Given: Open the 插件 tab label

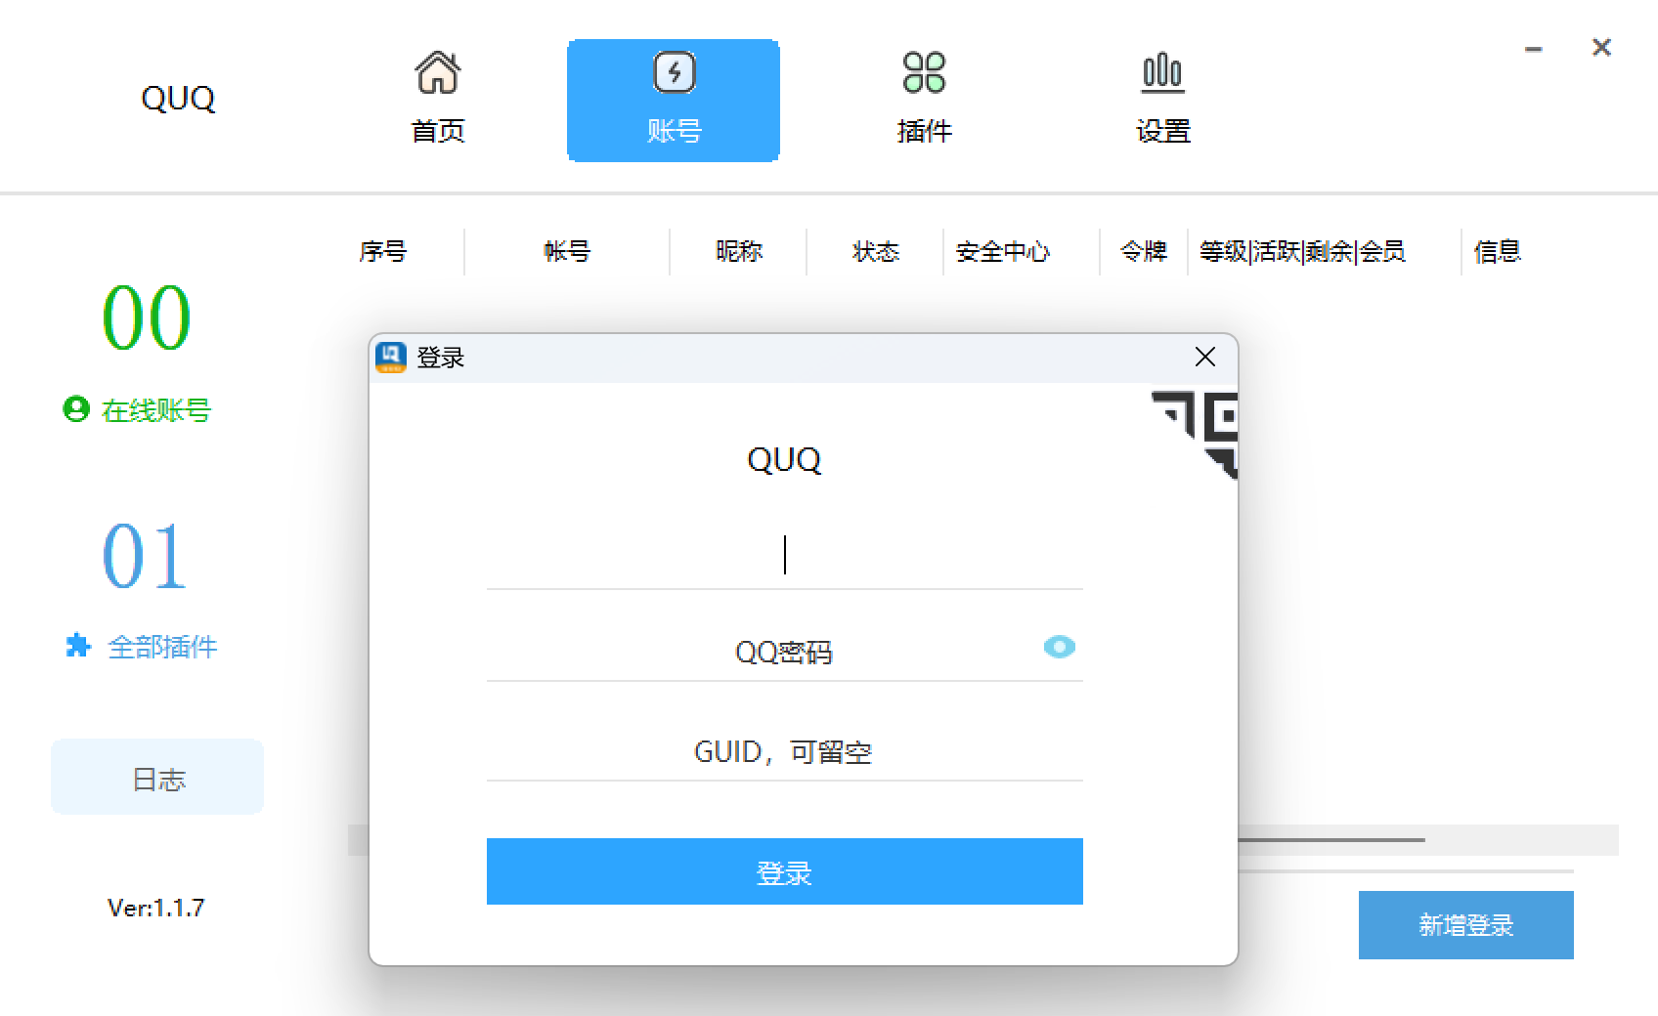Looking at the screenshot, I should pos(924,131).
